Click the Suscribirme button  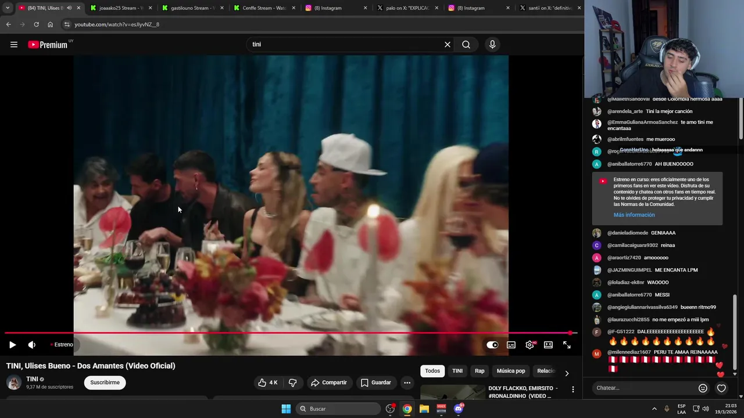coord(105,383)
